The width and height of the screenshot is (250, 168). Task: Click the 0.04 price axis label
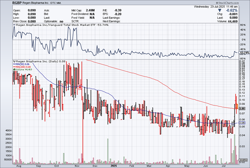(x=242, y=135)
